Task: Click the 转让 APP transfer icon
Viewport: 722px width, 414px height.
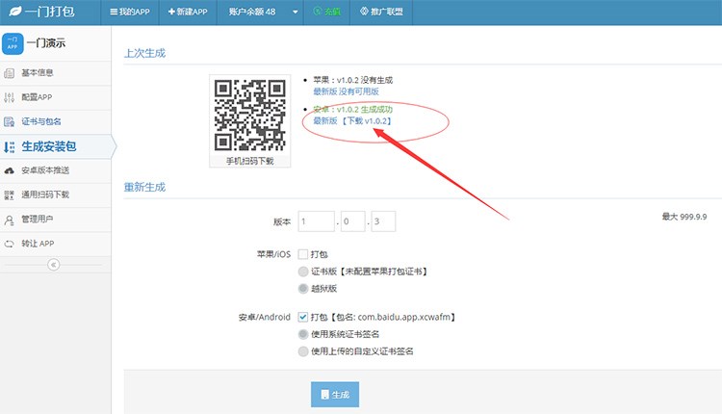Action: point(10,244)
